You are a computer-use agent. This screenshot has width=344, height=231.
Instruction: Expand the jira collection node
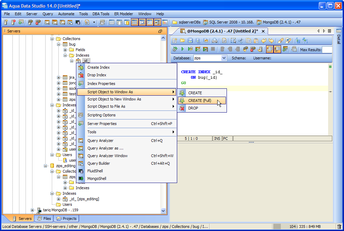pyautogui.click(x=59, y=77)
